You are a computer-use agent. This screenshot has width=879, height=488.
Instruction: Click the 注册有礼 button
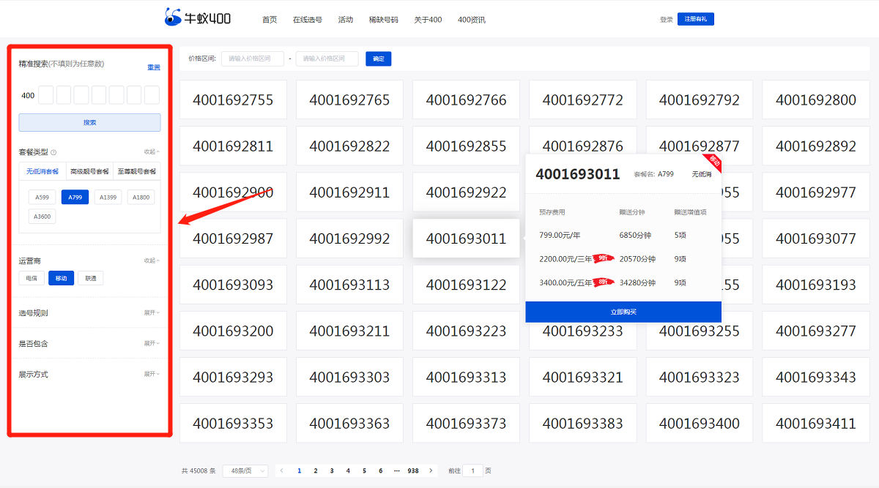[x=695, y=19]
